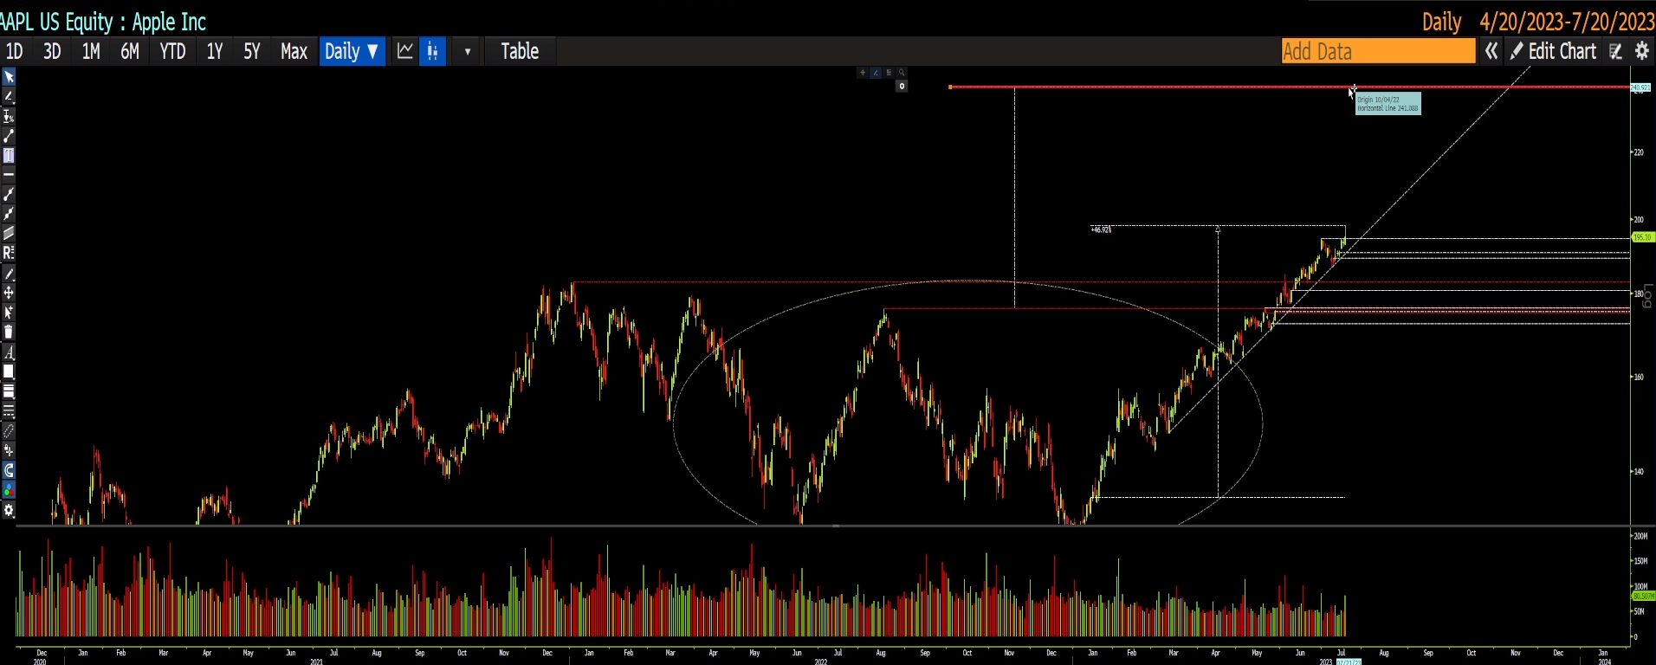This screenshot has height=665, width=1656.
Task: Switch to line chart style
Action: click(405, 51)
